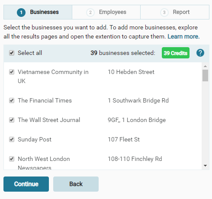Click the Continue button
Image resolution: width=212 pixels, height=199 pixels.
(26, 184)
